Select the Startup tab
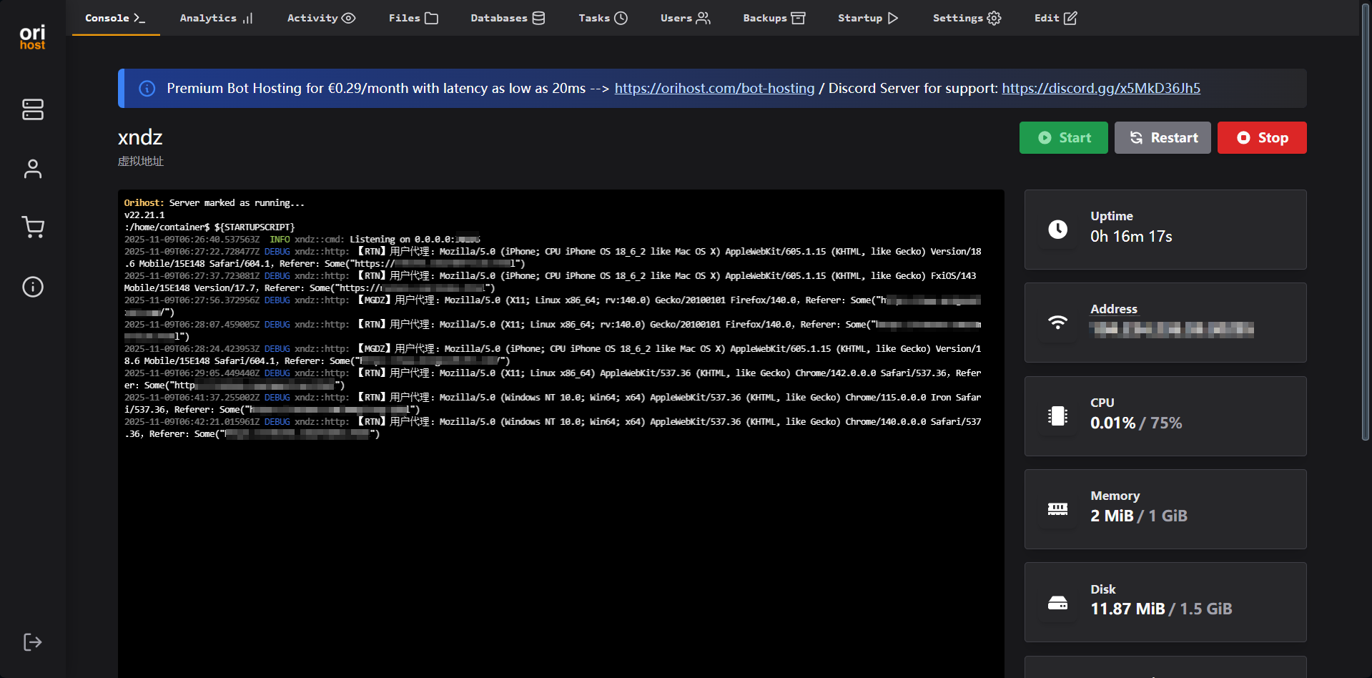 pos(868,18)
